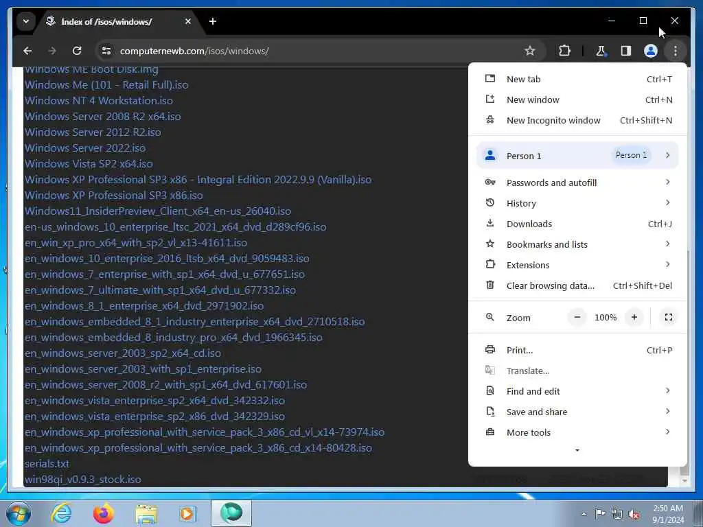
Task: Click the browser back arrow
Action: [27, 51]
